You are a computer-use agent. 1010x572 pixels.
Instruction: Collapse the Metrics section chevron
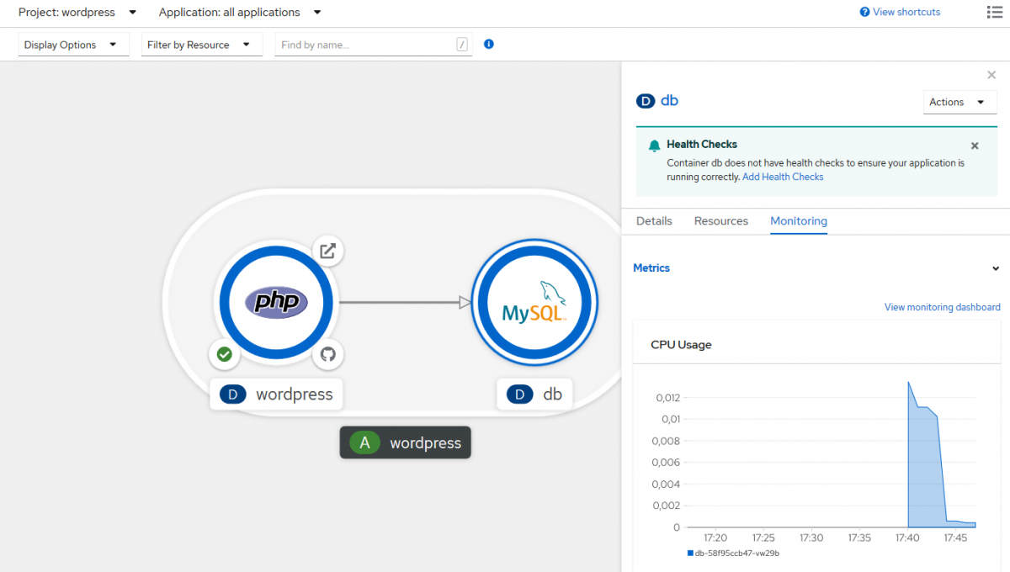coord(995,267)
